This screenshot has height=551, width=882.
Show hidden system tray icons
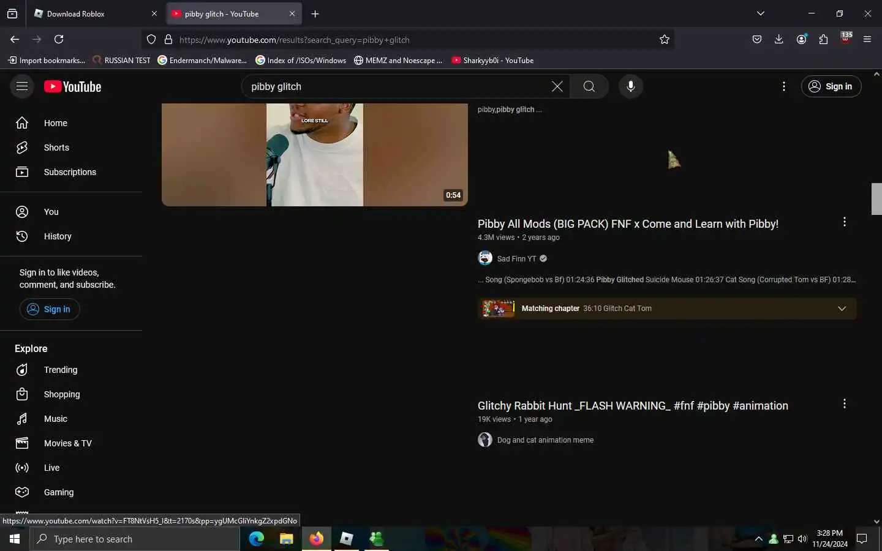(758, 539)
